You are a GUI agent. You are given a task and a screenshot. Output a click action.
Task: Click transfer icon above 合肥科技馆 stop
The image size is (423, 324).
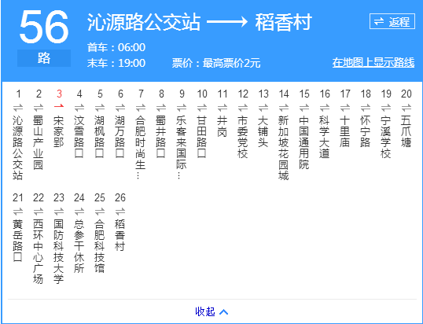click(100, 212)
